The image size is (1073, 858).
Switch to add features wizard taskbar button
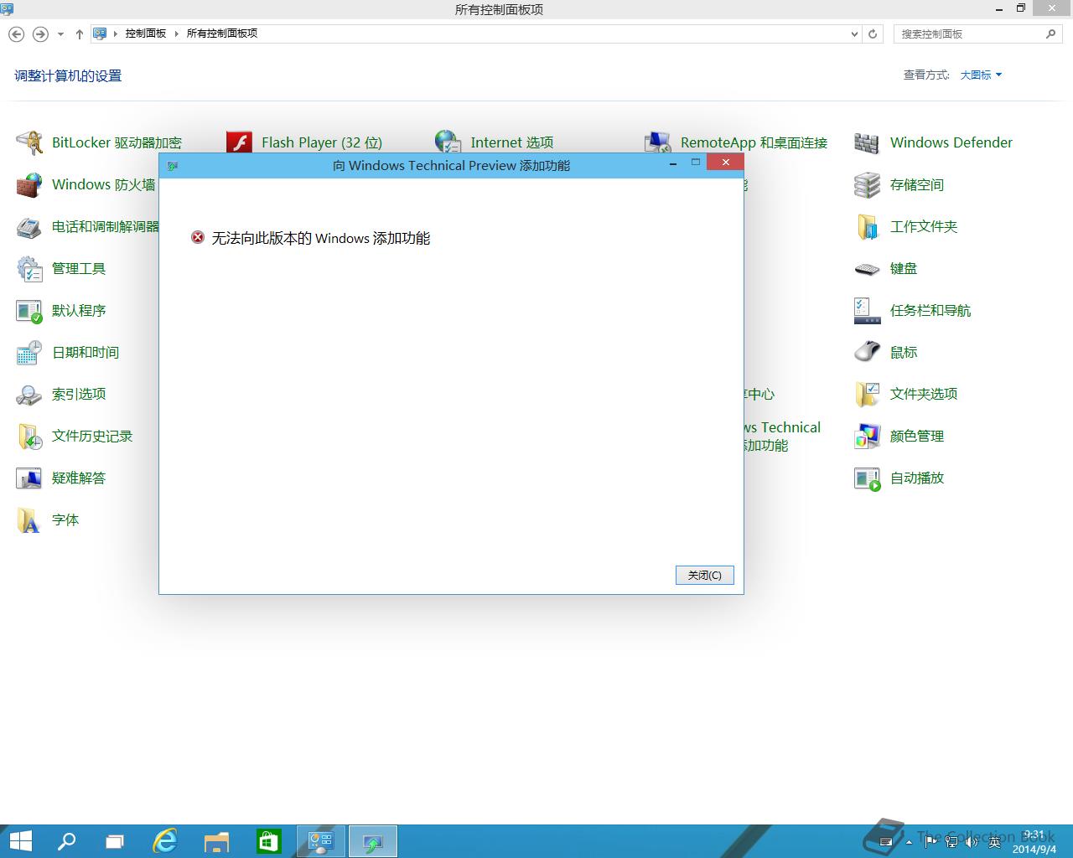click(x=372, y=841)
